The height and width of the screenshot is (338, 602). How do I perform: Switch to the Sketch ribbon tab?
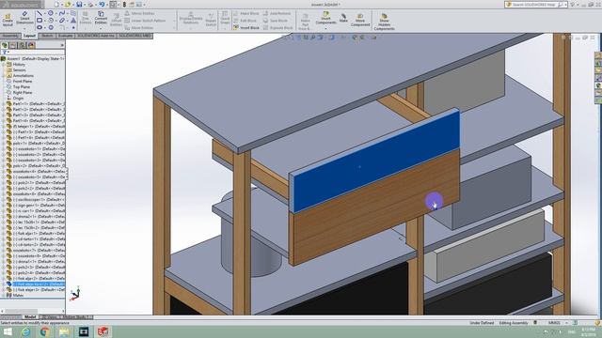pos(47,36)
